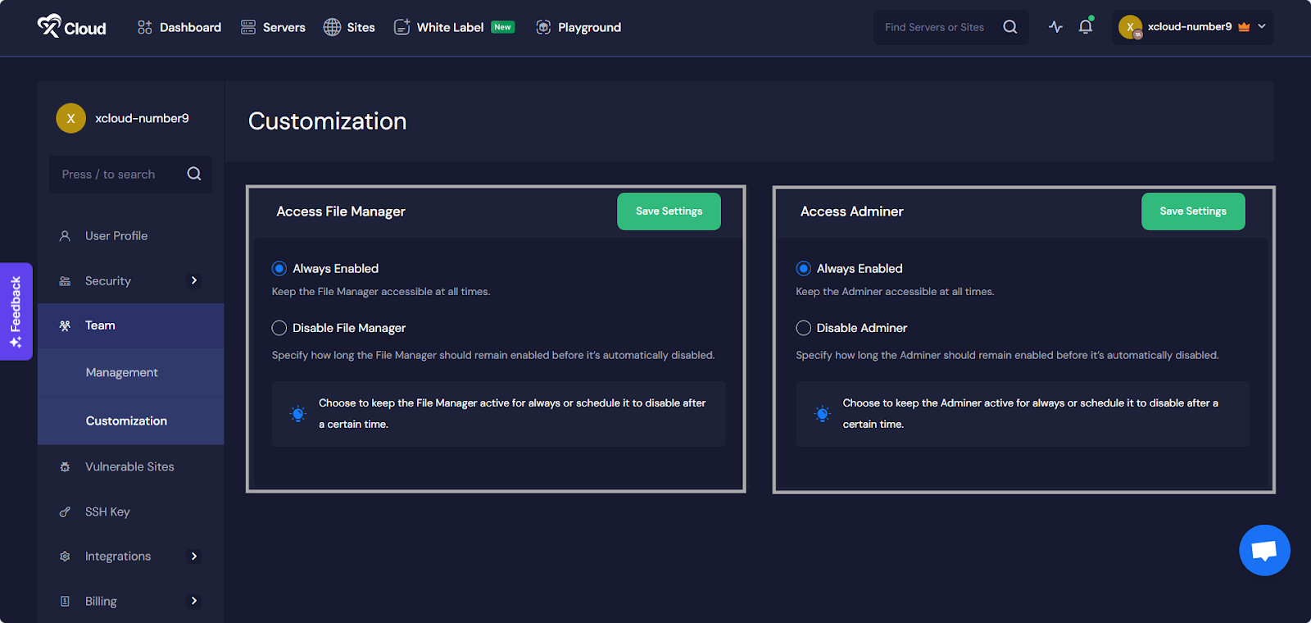
Task: Click the activity pulse icon
Action: click(1055, 27)
